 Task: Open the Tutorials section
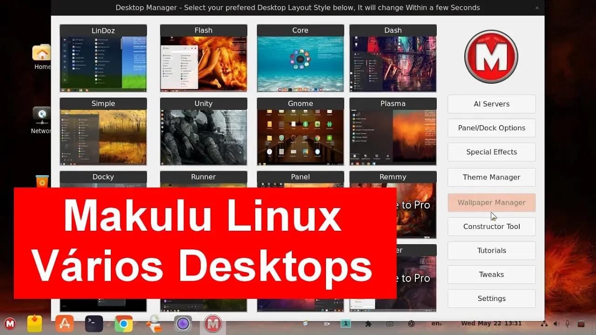pyautogui.click(x=492, y=250)
